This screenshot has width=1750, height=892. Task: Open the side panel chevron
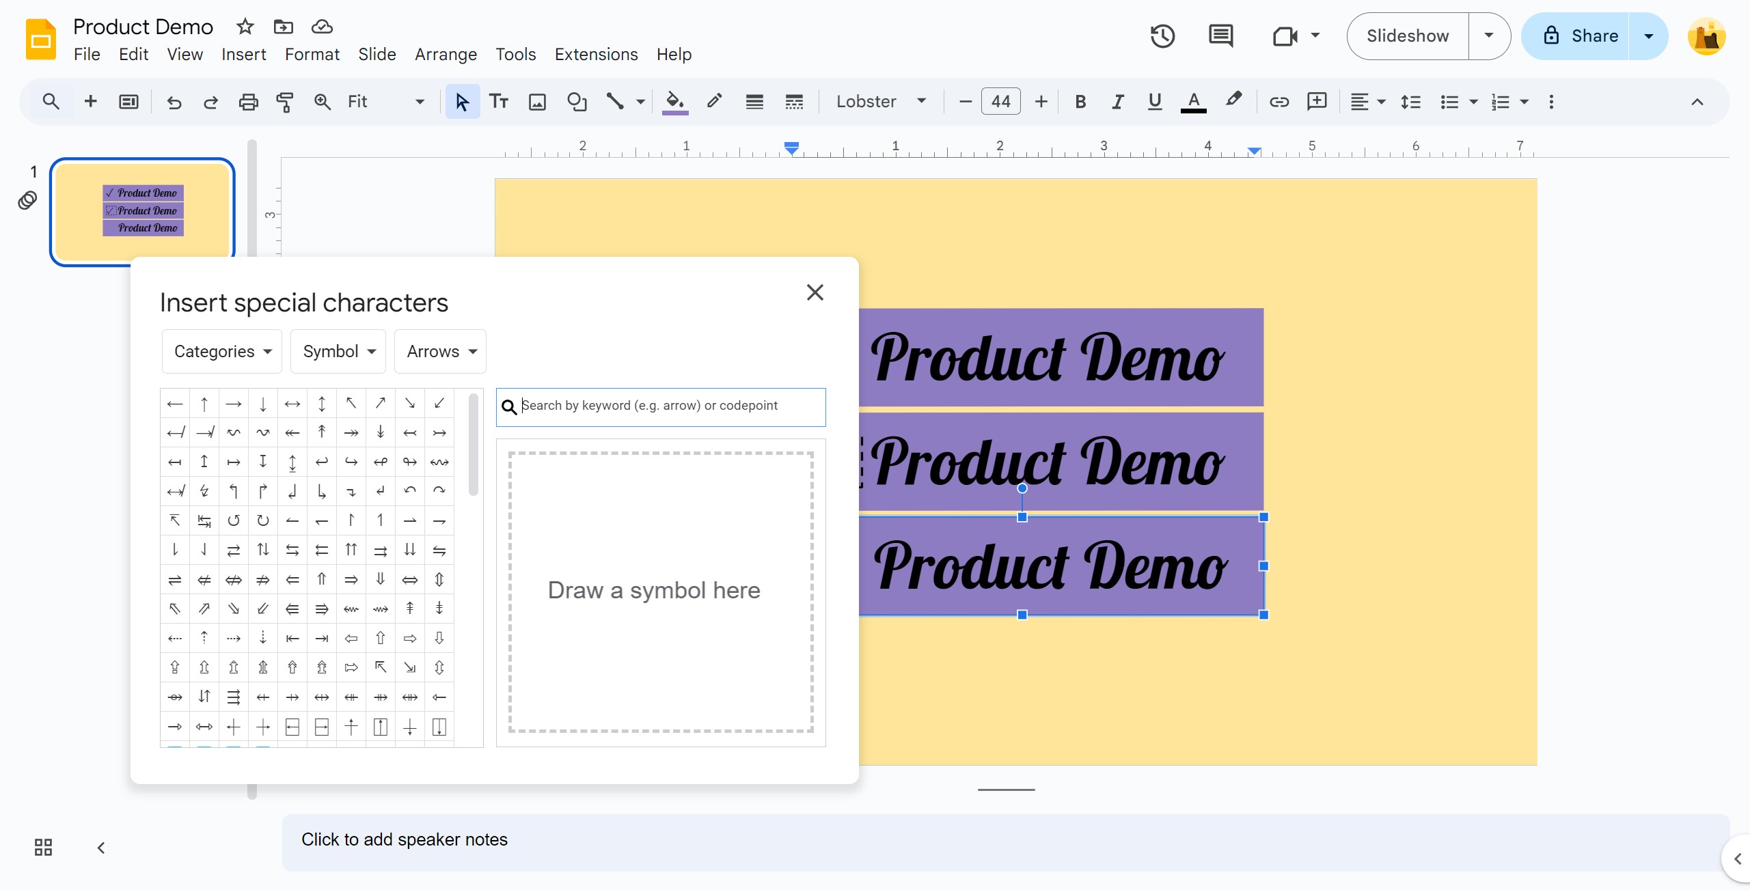pos(1737,859)
